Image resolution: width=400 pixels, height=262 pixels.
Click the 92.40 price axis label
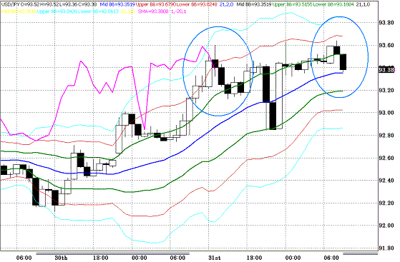click(386, 181)
